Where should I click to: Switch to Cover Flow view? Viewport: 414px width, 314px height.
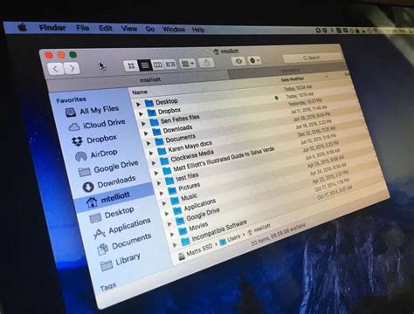point(170,64)
